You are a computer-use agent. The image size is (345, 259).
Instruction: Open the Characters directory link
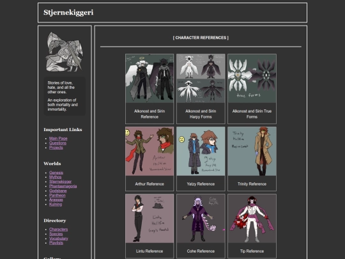coord(58,230)
